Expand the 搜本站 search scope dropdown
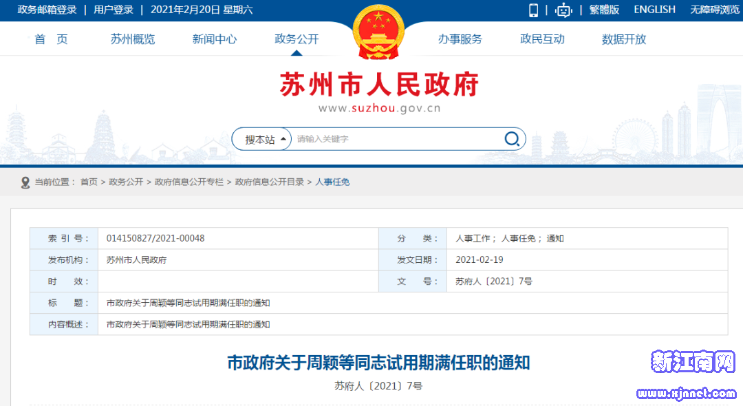Screen dimensions: 743x406 point(266,140)
